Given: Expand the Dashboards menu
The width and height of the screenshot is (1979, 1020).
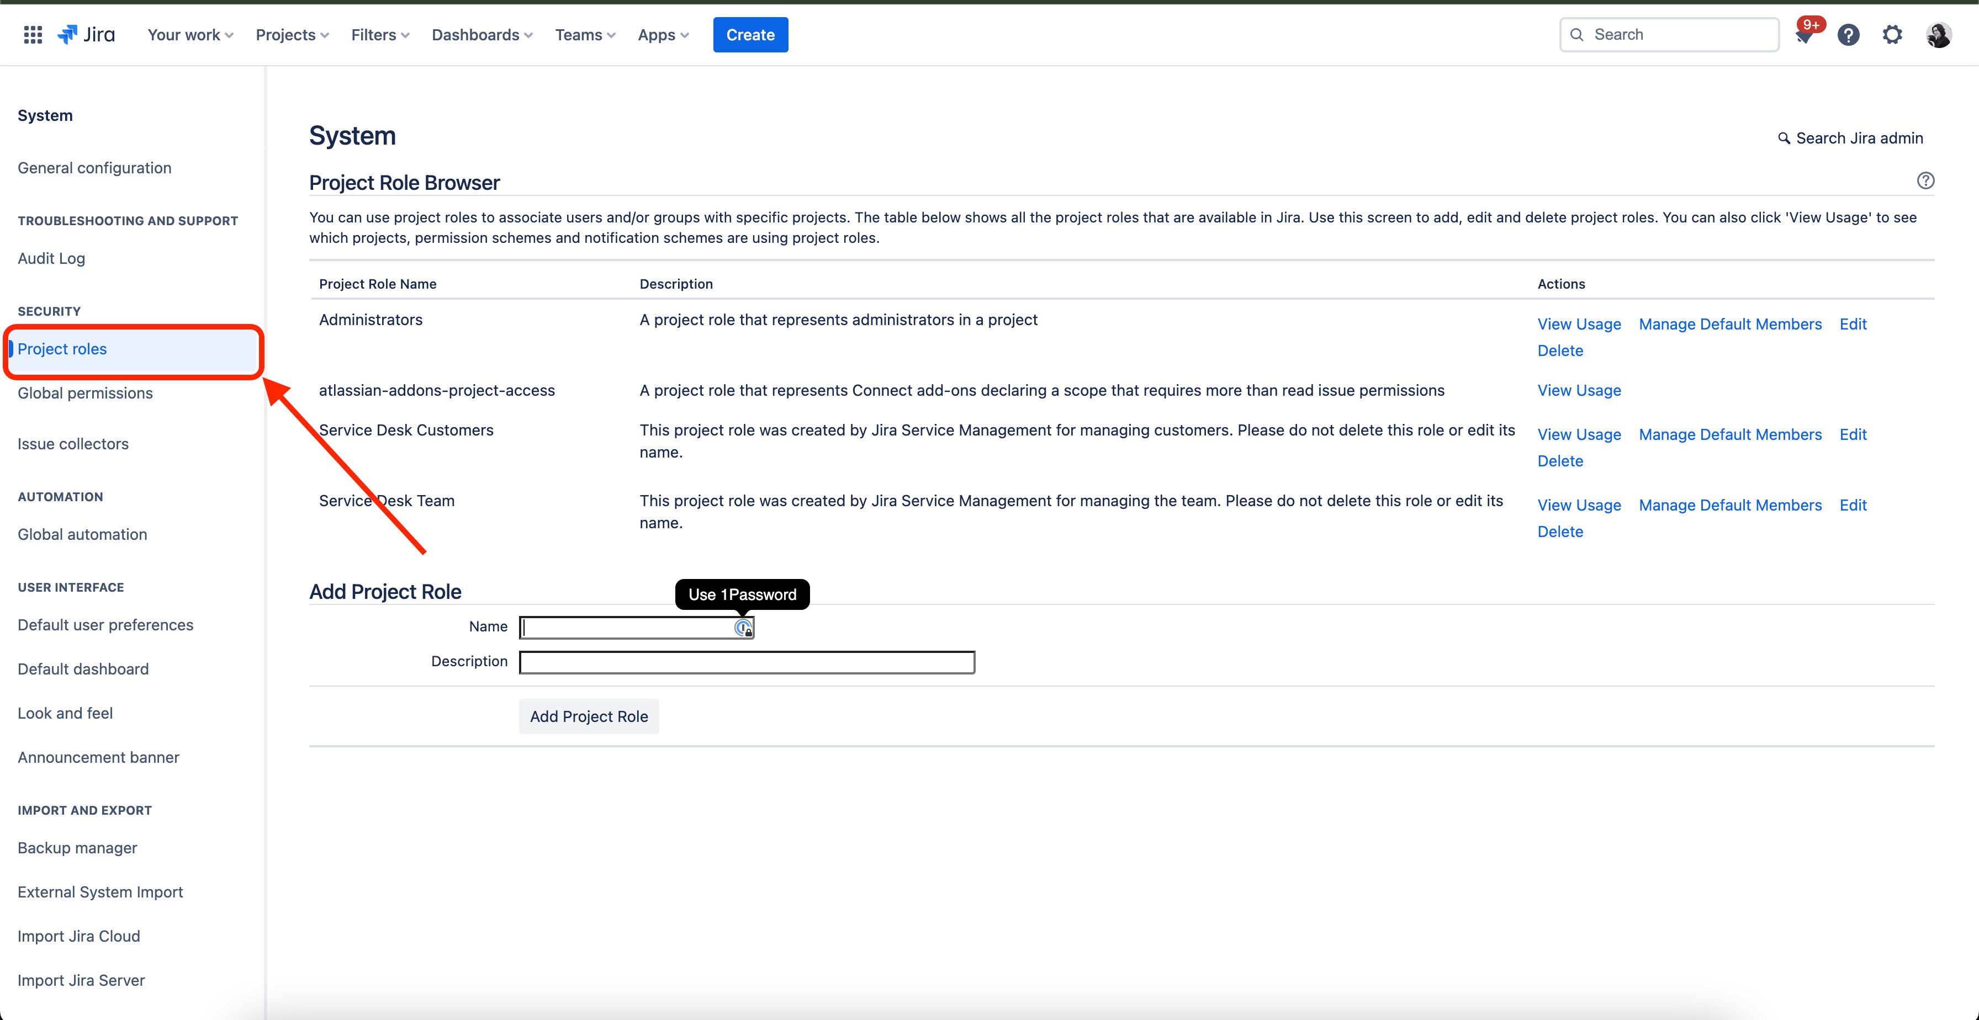Looking at the screenshot, I should 481,35.
